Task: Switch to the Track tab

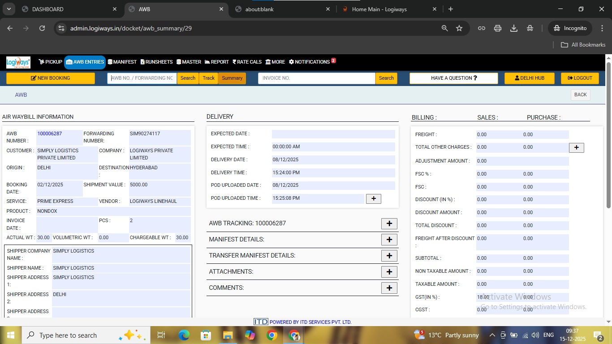Action: point(208,78)
